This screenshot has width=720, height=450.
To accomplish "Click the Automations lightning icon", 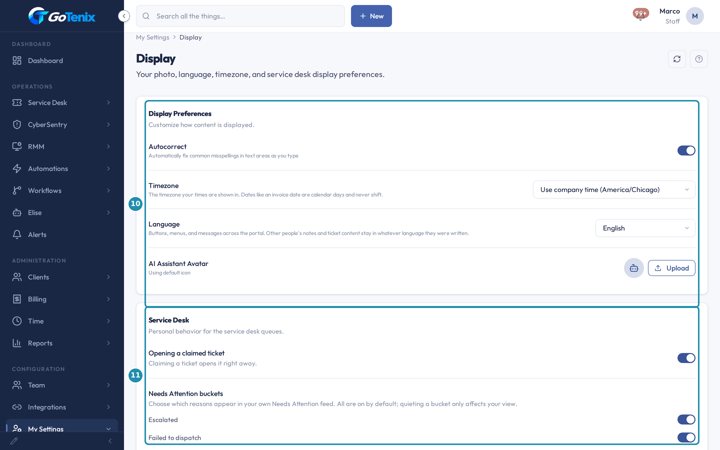I will coord(17,168).
